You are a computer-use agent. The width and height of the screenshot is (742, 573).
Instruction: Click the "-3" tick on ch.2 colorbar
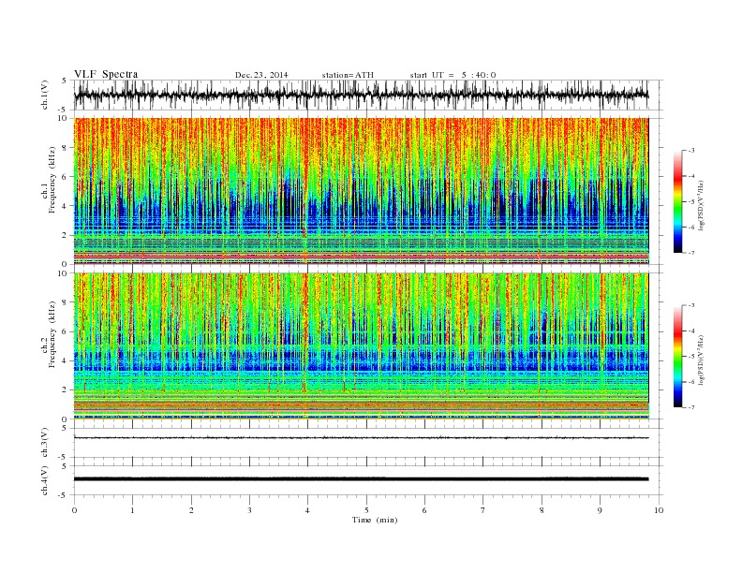pos(691,305)
